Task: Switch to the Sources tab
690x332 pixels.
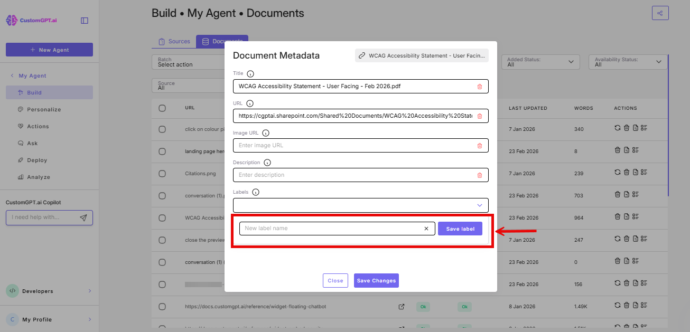Action: tap(174, 41)
